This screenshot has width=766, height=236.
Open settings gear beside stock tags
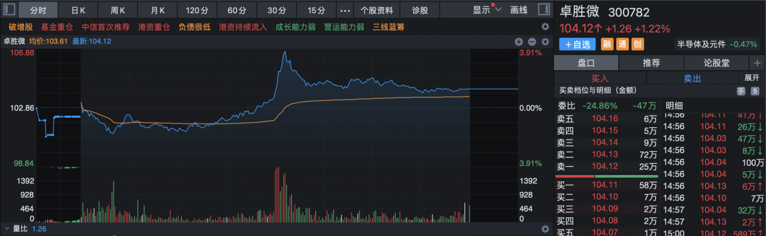coord(545,27)
